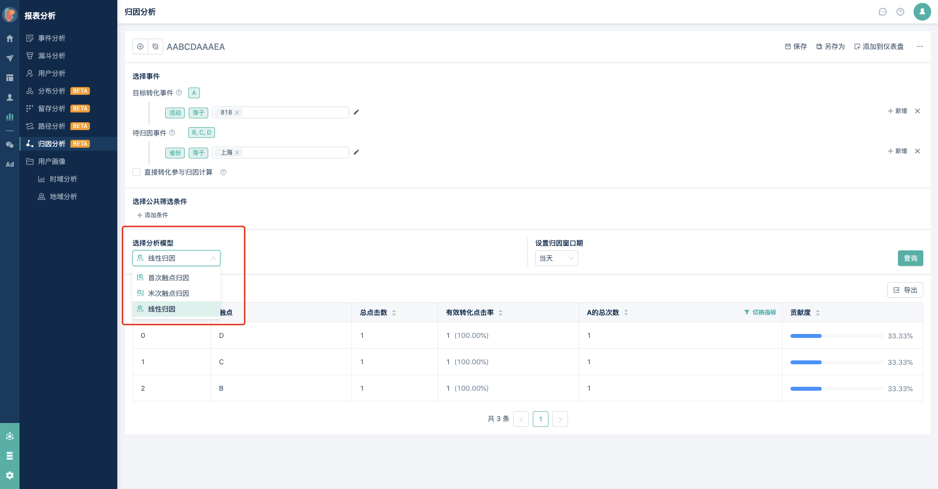Click the server stack icon at bottom left

(x=10, y=456)
